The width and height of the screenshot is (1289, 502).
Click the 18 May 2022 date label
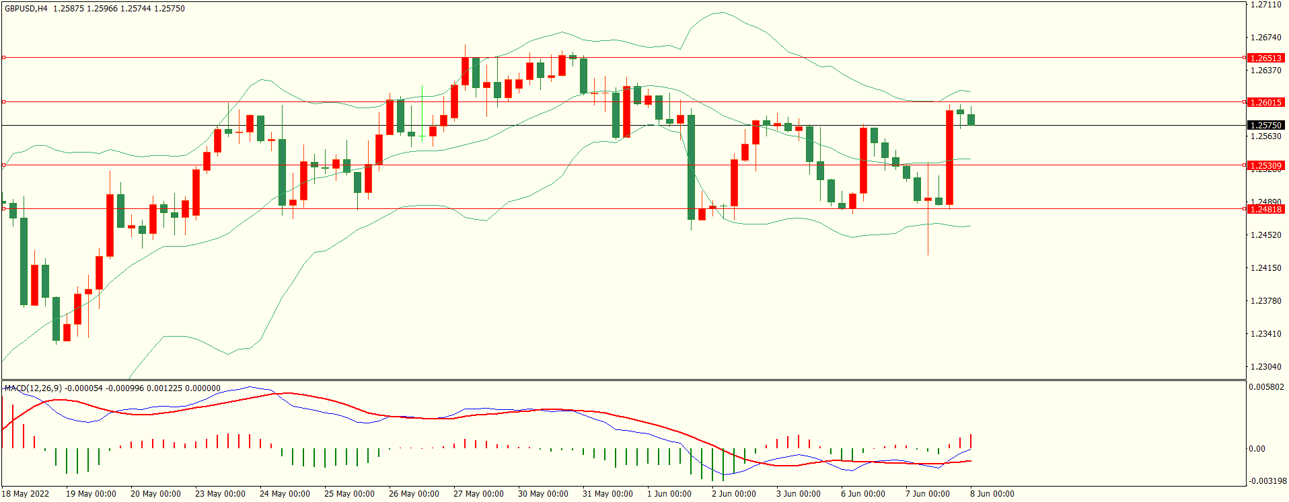(x=25, y=494)
